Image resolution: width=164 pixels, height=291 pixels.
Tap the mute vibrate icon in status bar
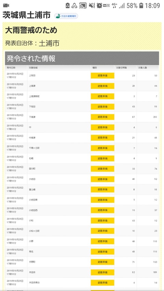(92, 5)
